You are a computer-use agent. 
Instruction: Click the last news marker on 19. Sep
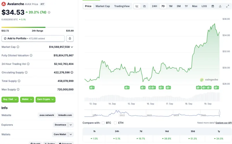[216, 88]
